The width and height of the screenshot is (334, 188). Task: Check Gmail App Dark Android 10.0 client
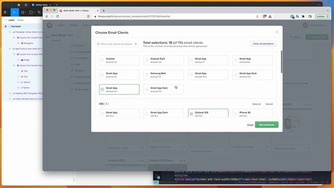tap(236, 75)
